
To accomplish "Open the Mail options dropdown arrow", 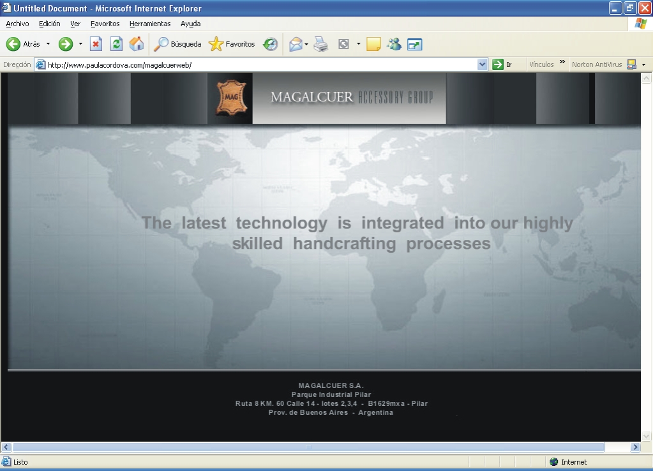I will (306, 44).
